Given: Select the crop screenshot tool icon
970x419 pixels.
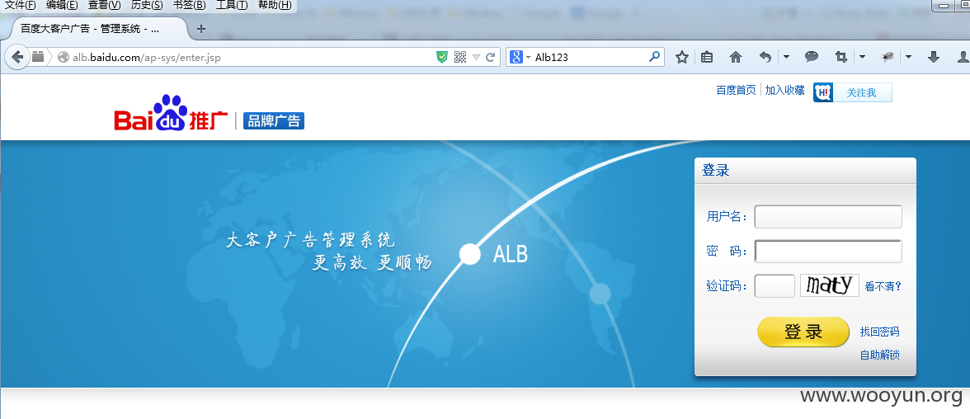Looking at the screenshot, I should [x=841, y=57].
